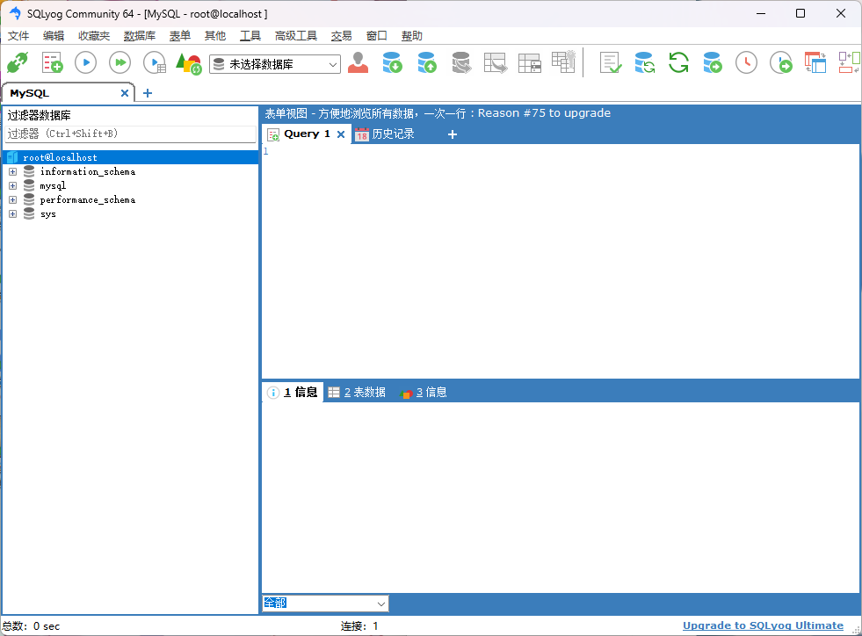Click the document with green checkmark icon
Viewport: 862px width, 636px height.
pos(611,63)
